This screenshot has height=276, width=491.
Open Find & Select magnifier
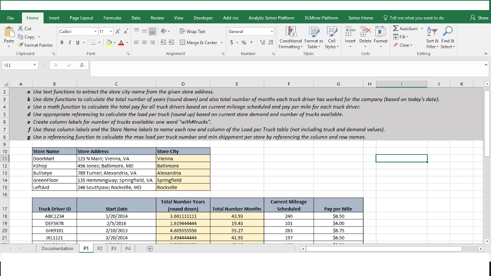tap(447, 37)
